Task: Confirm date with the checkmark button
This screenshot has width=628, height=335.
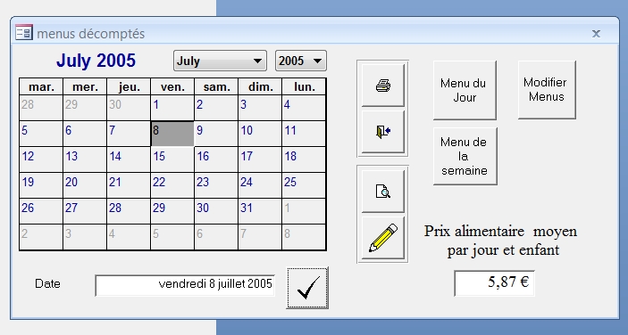Action: pos(307,288)
